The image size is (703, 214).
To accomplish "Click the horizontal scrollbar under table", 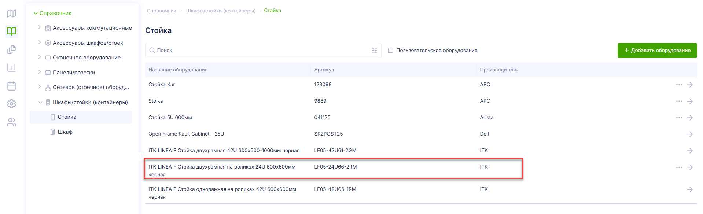I will 421,203.
